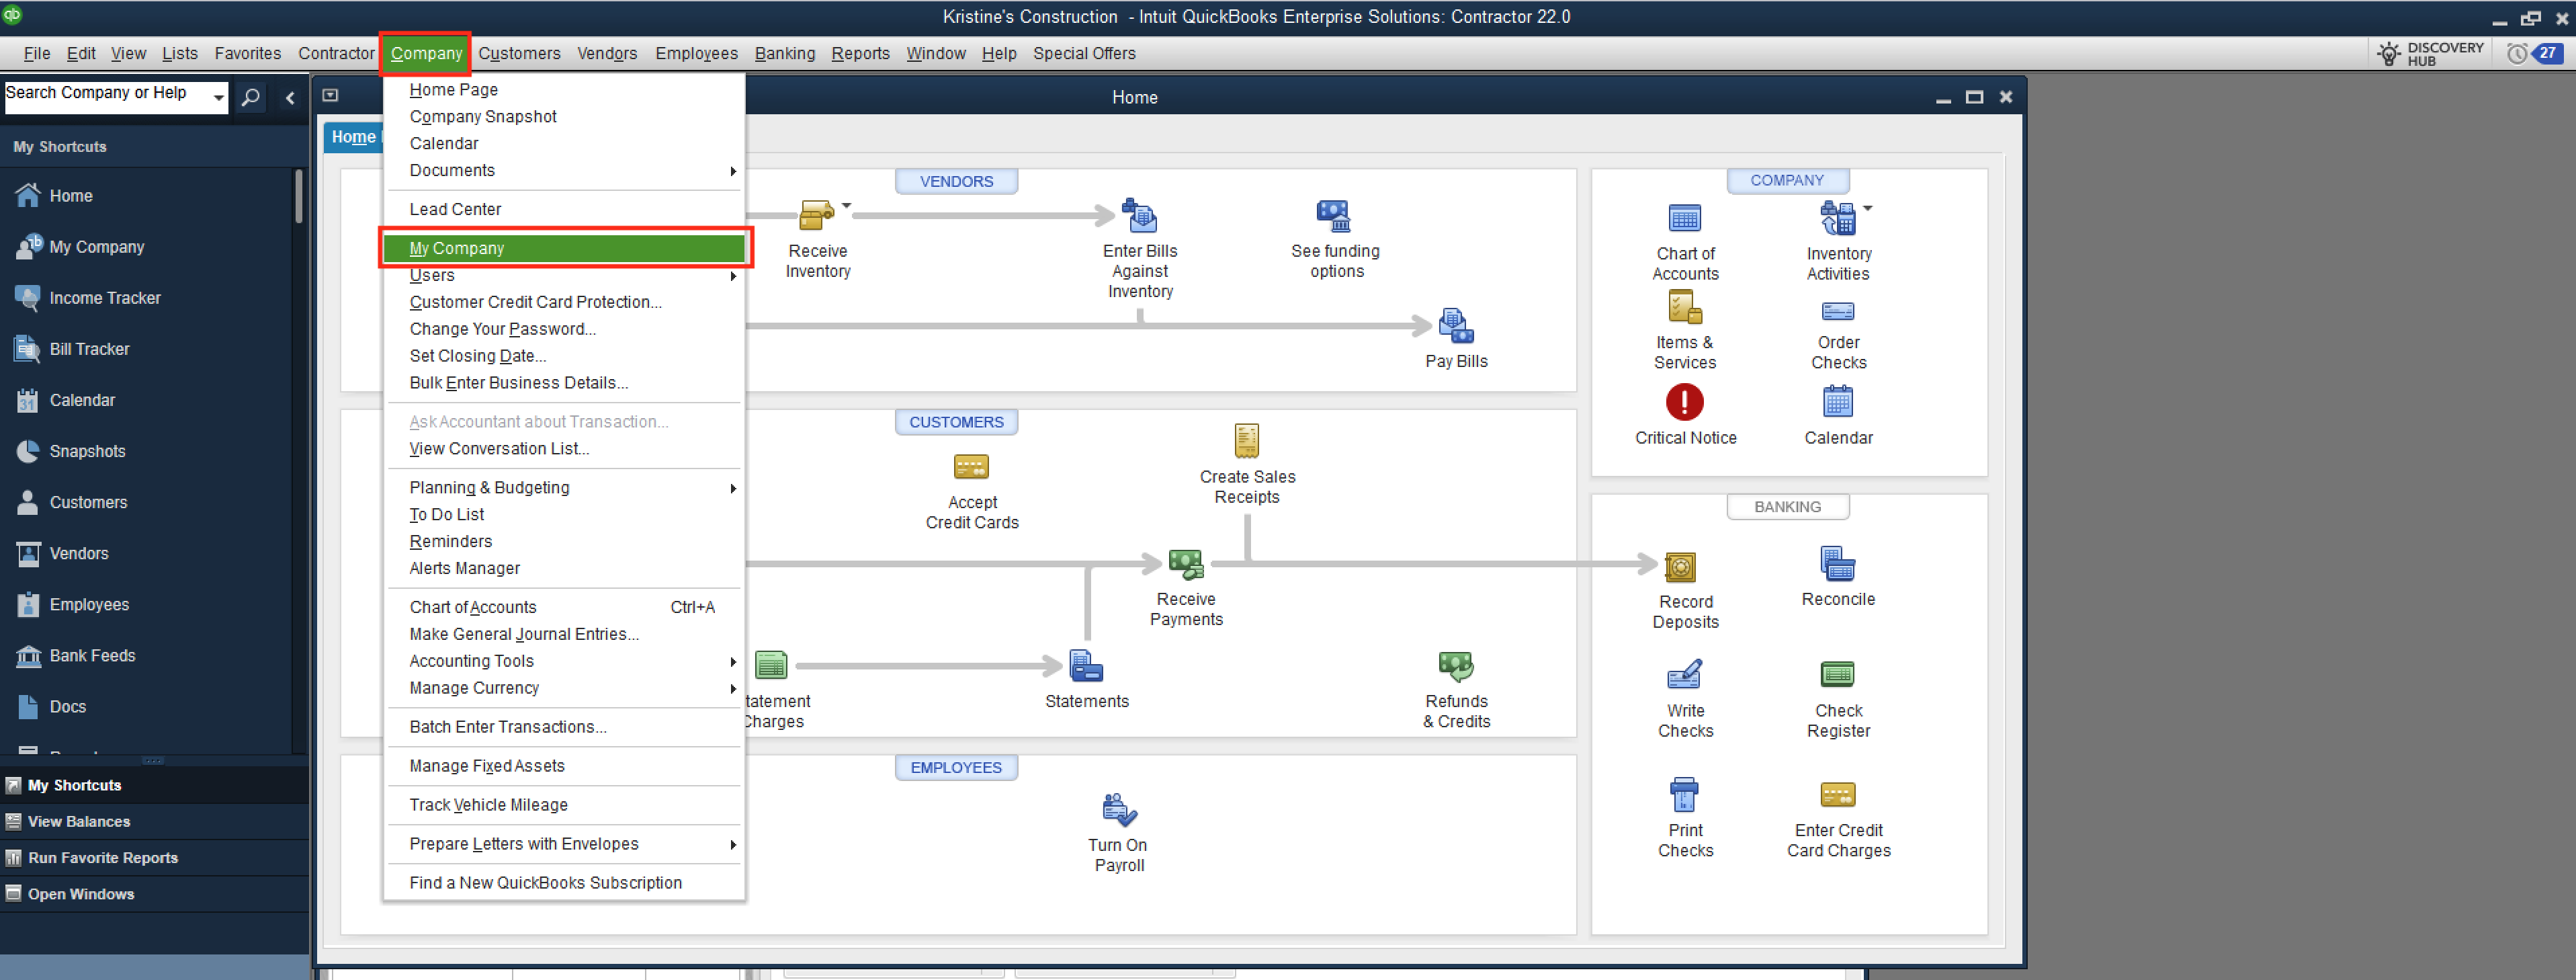This screenshot has height=980, width=2576.
Task: Open the Turn On Payroll icon
Action: tap(1118, 810)
